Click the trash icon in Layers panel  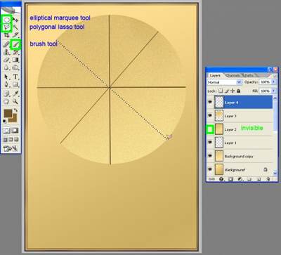[268, 179]
